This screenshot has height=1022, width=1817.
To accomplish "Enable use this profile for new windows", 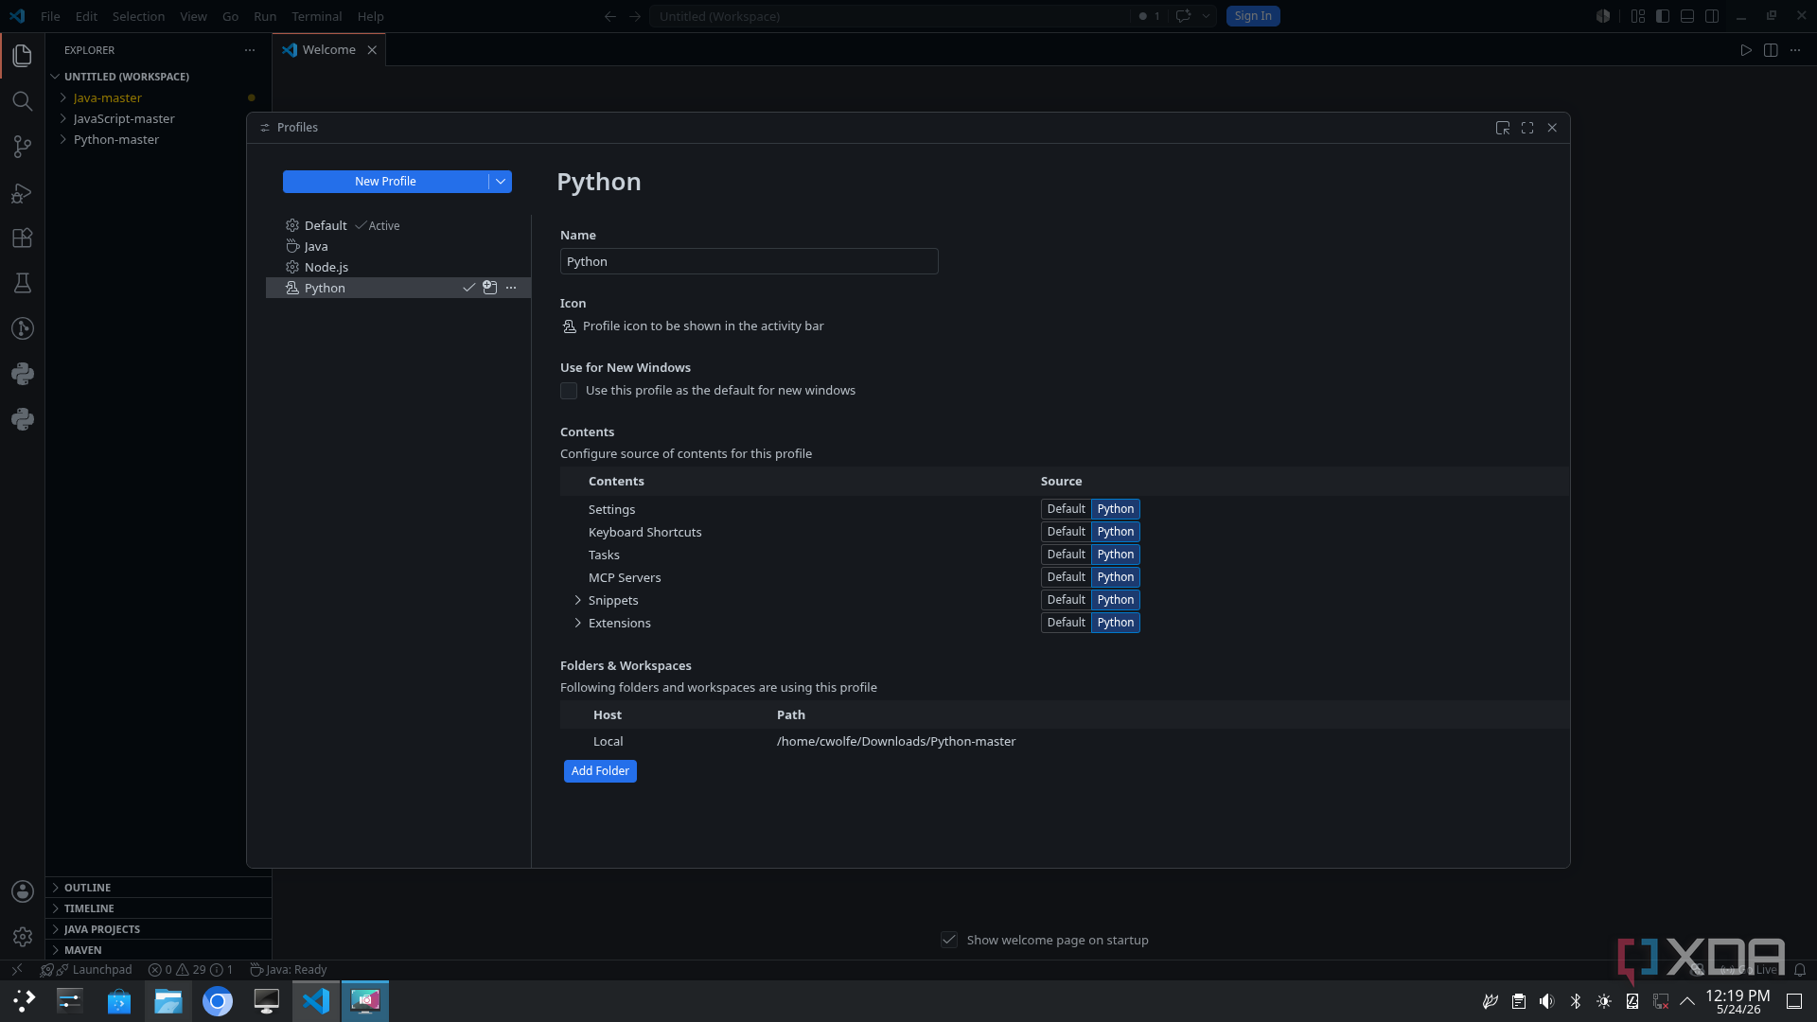I will (x=569, y=391).
